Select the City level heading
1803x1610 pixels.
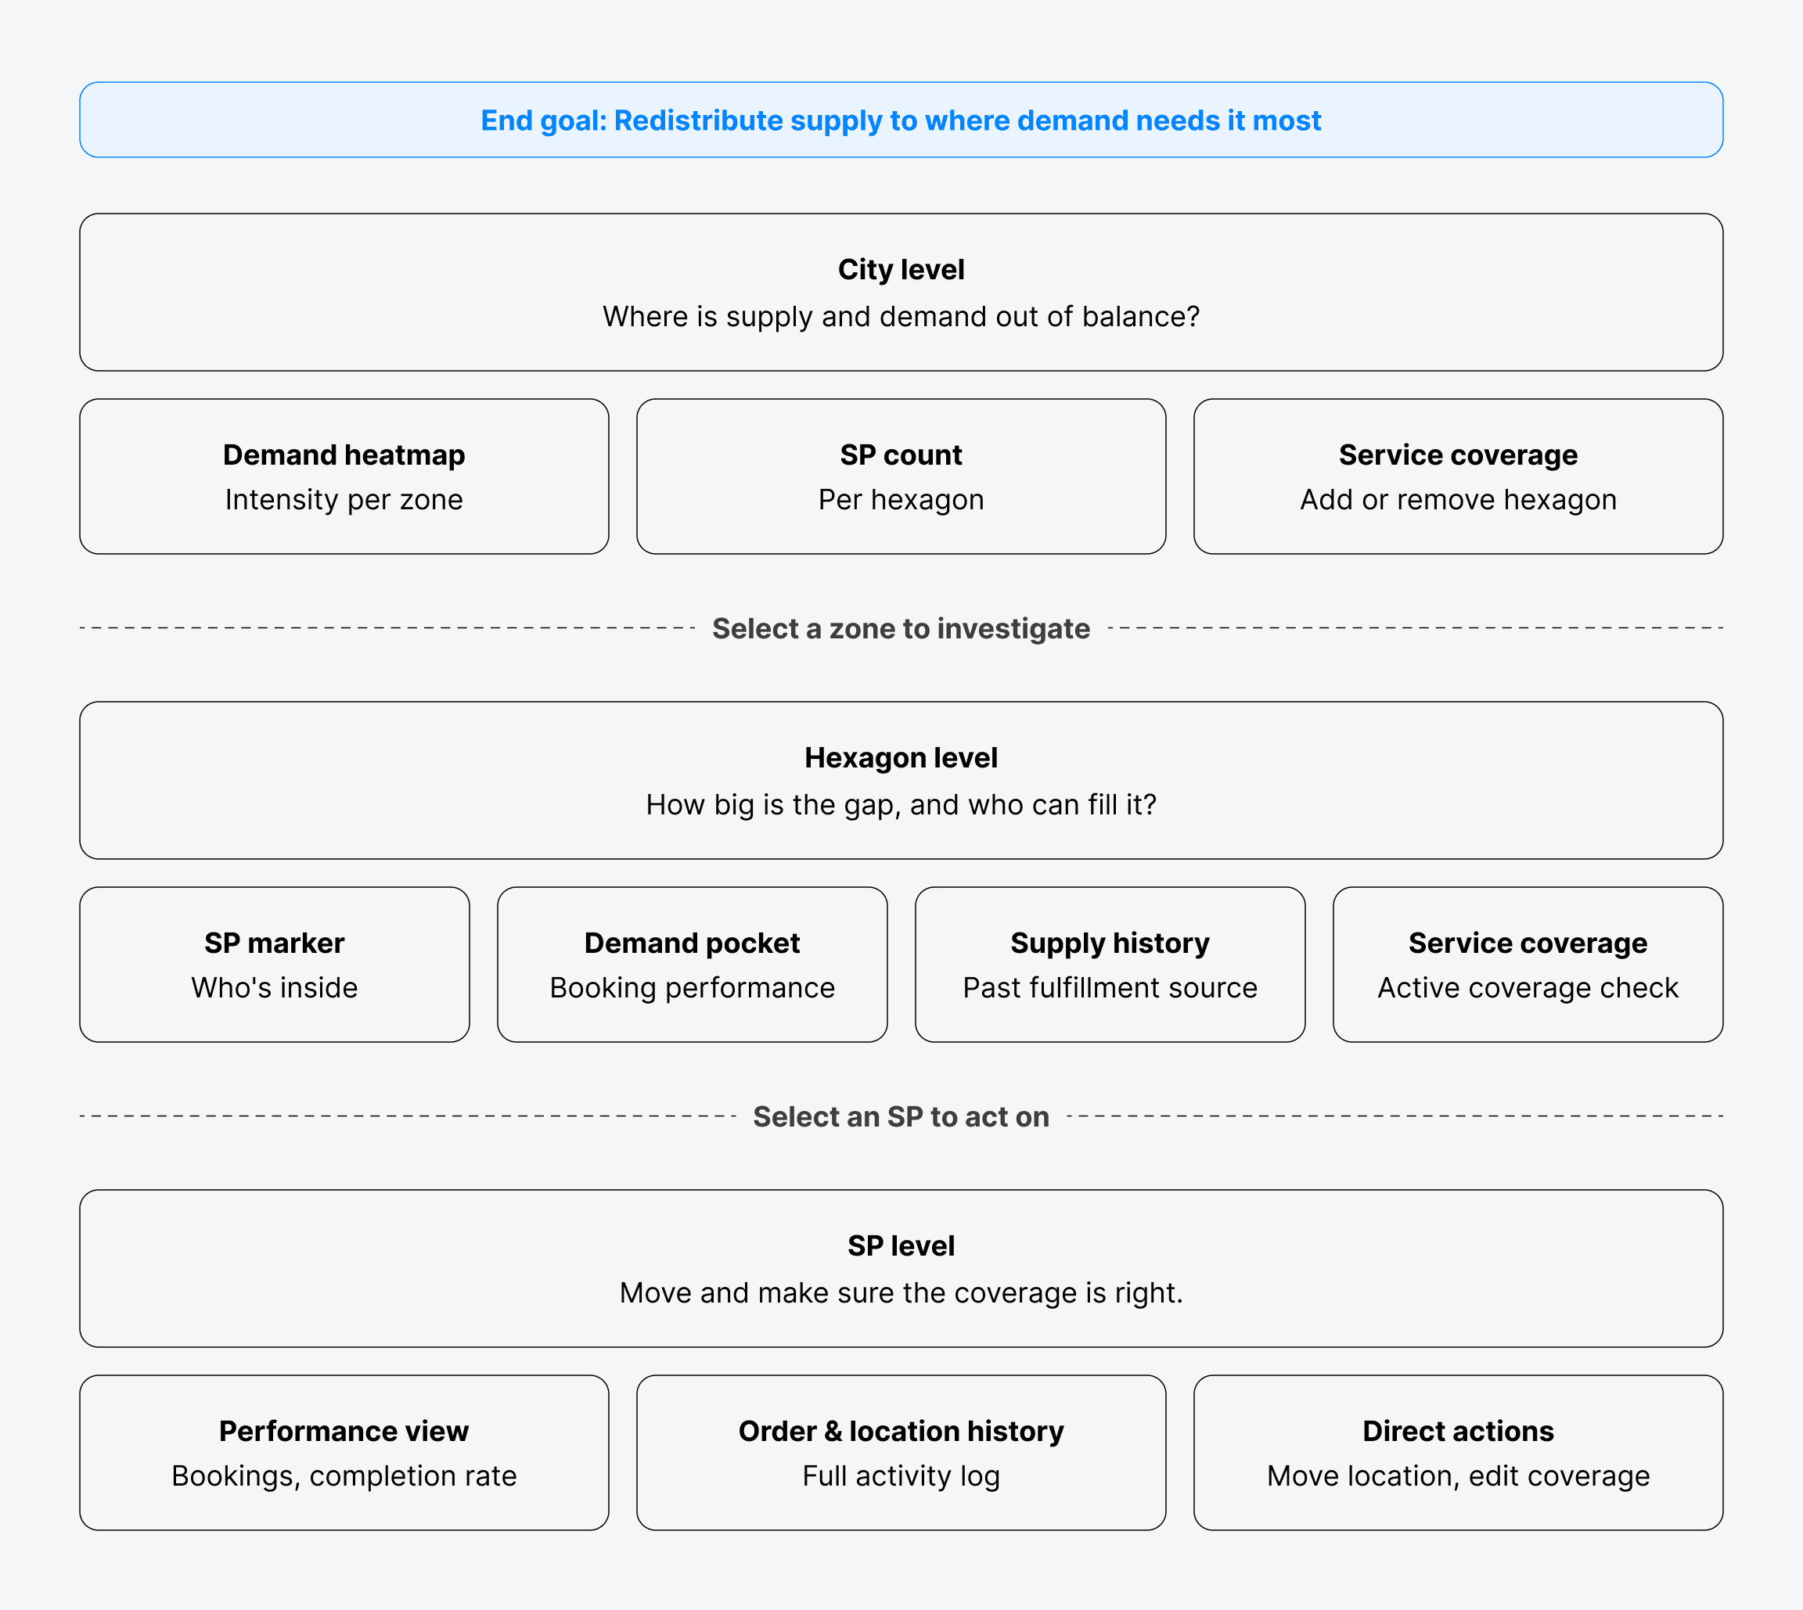coord(901,269)
